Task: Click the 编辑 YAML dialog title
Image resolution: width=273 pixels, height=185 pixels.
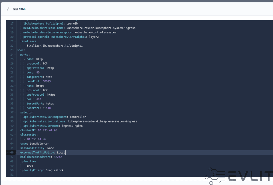Action: point(19,9)
